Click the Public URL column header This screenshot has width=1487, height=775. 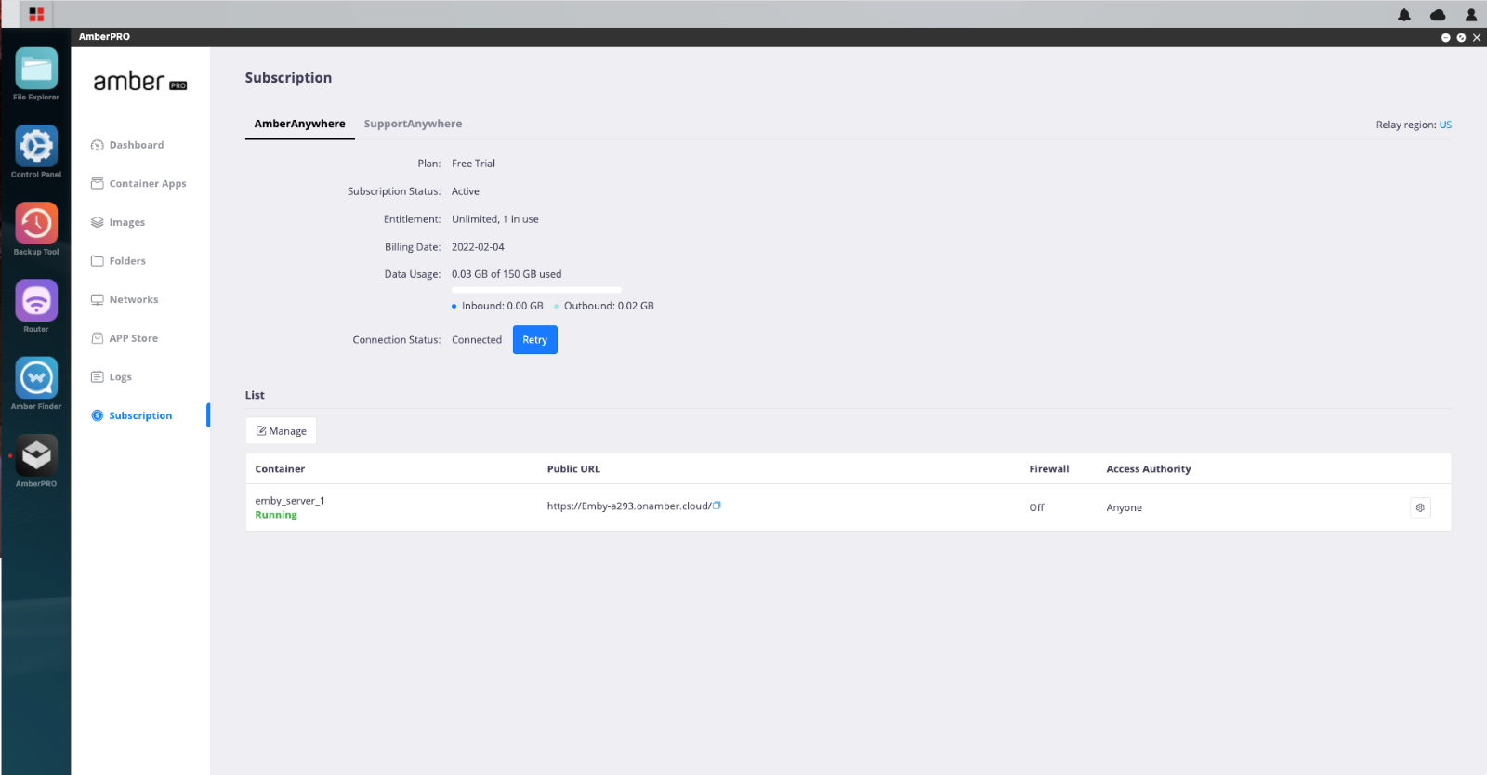[573, 469]
